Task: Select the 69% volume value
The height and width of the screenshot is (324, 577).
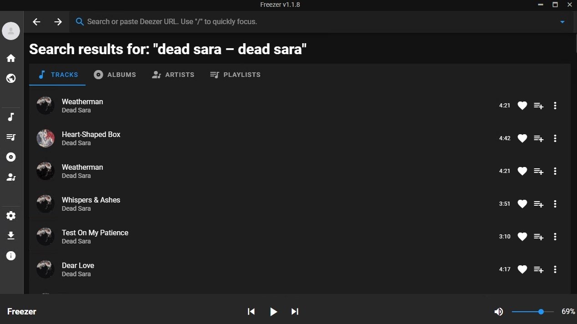Action: point(568,312)
